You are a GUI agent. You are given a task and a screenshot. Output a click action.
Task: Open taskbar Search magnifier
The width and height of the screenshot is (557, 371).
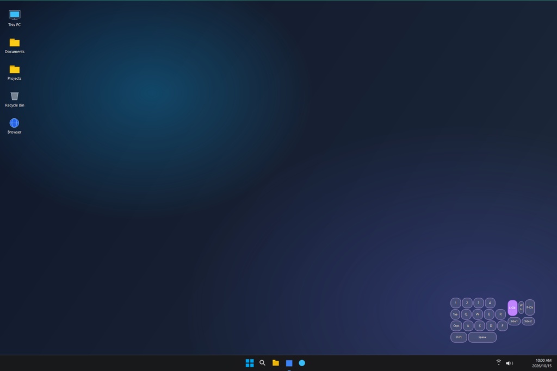click(263, 363)
